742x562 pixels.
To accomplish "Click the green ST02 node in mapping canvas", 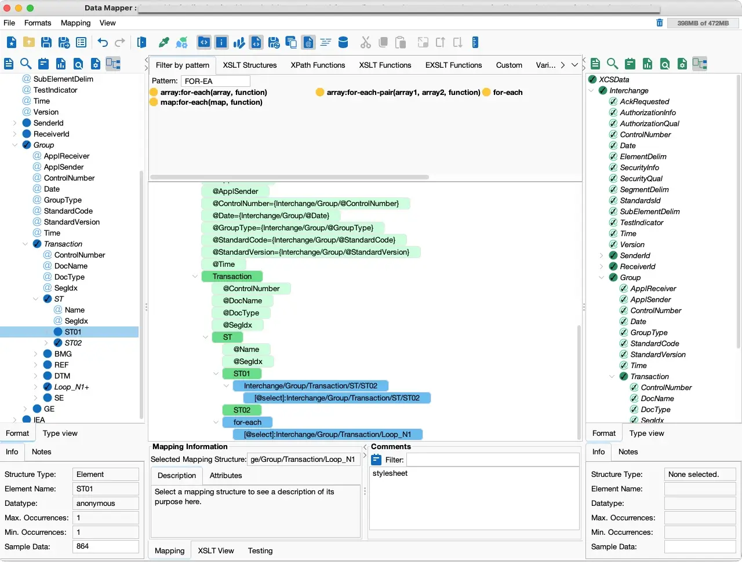I will pyautogui.click(x=242, y=410).
